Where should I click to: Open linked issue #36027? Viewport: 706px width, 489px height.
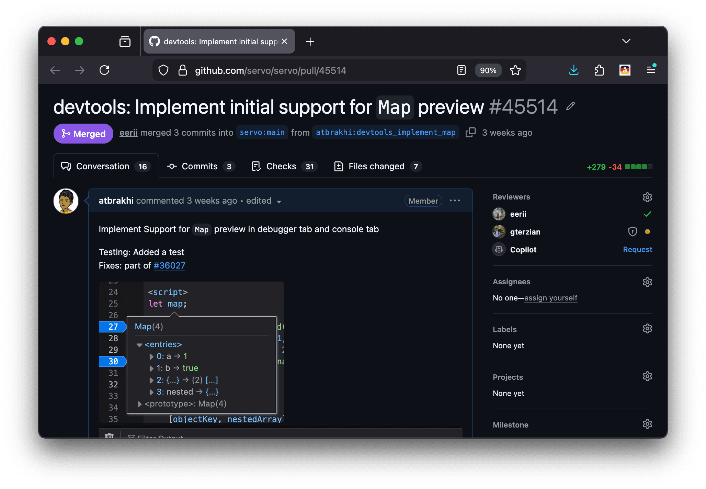click(x=170, y=265)
